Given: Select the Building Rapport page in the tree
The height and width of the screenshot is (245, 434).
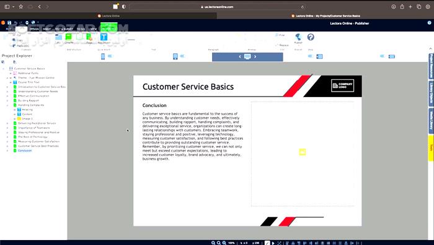Looking at the screenshot, I should tap(29, 101).
